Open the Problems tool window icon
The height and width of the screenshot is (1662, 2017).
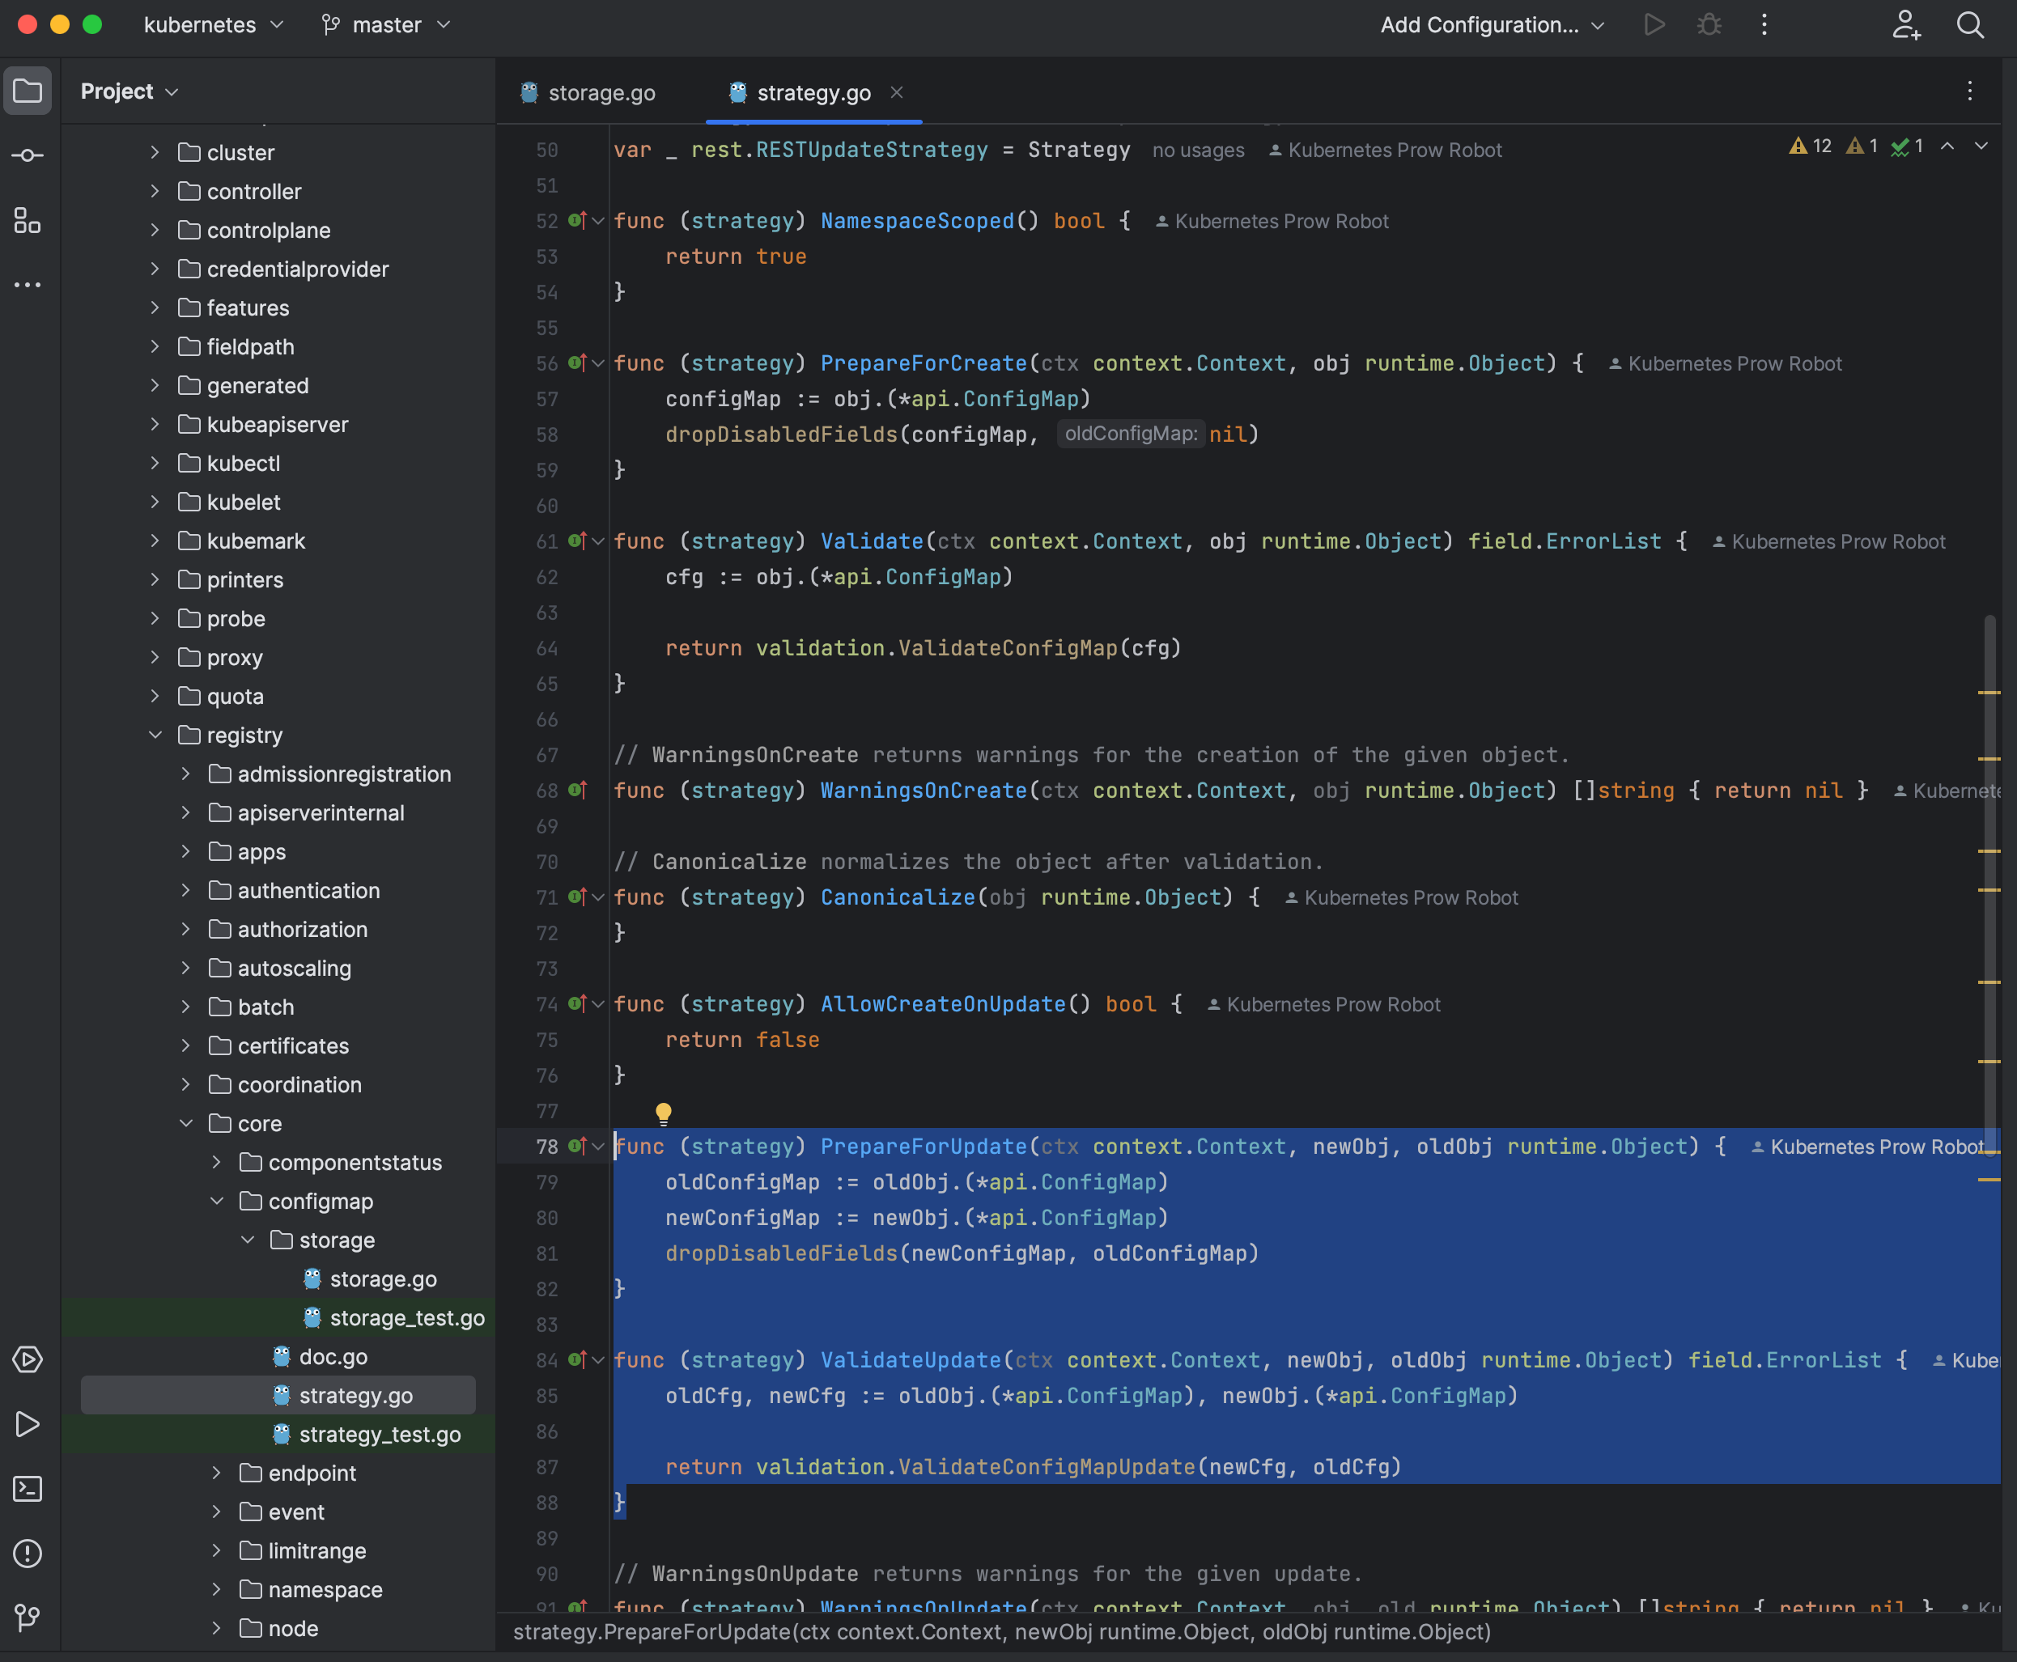[x=27, y=1553]
